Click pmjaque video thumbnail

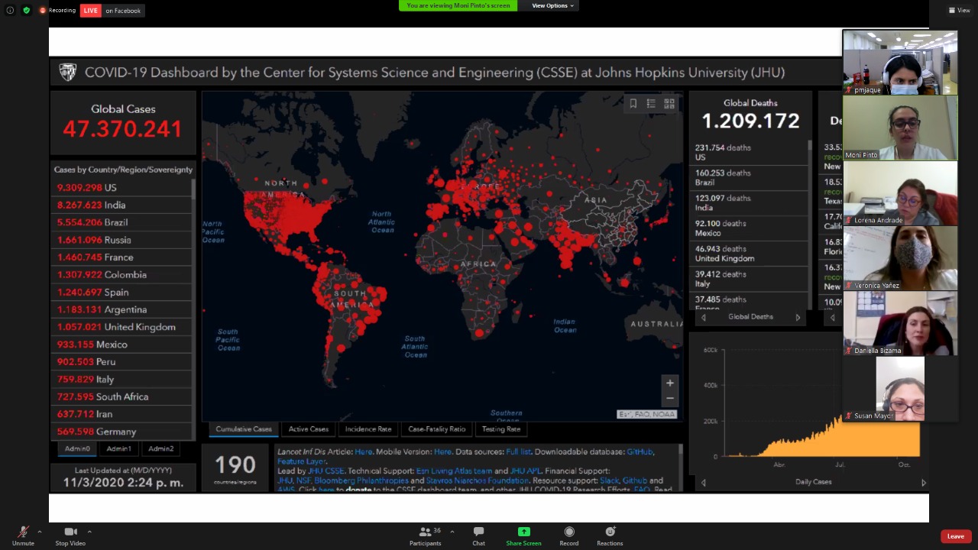(900, 63)
